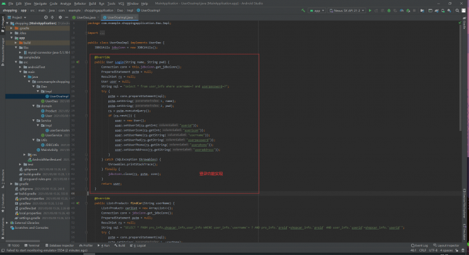Viewport: 469px width, 255px height.
Task: Expand the .gradle folder in the tree
Action: click(x=11, y=28)
